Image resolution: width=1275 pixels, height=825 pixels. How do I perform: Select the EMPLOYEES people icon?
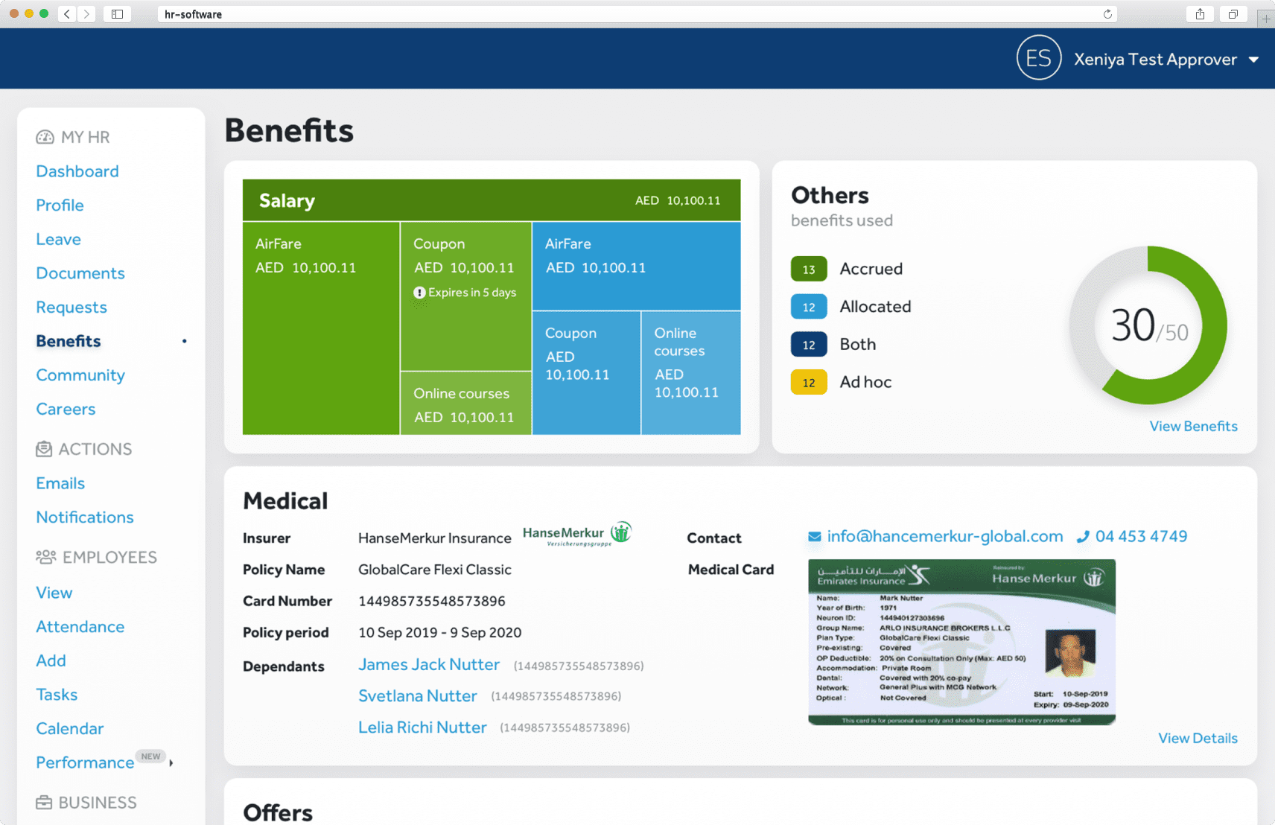(x=45, y=556)
